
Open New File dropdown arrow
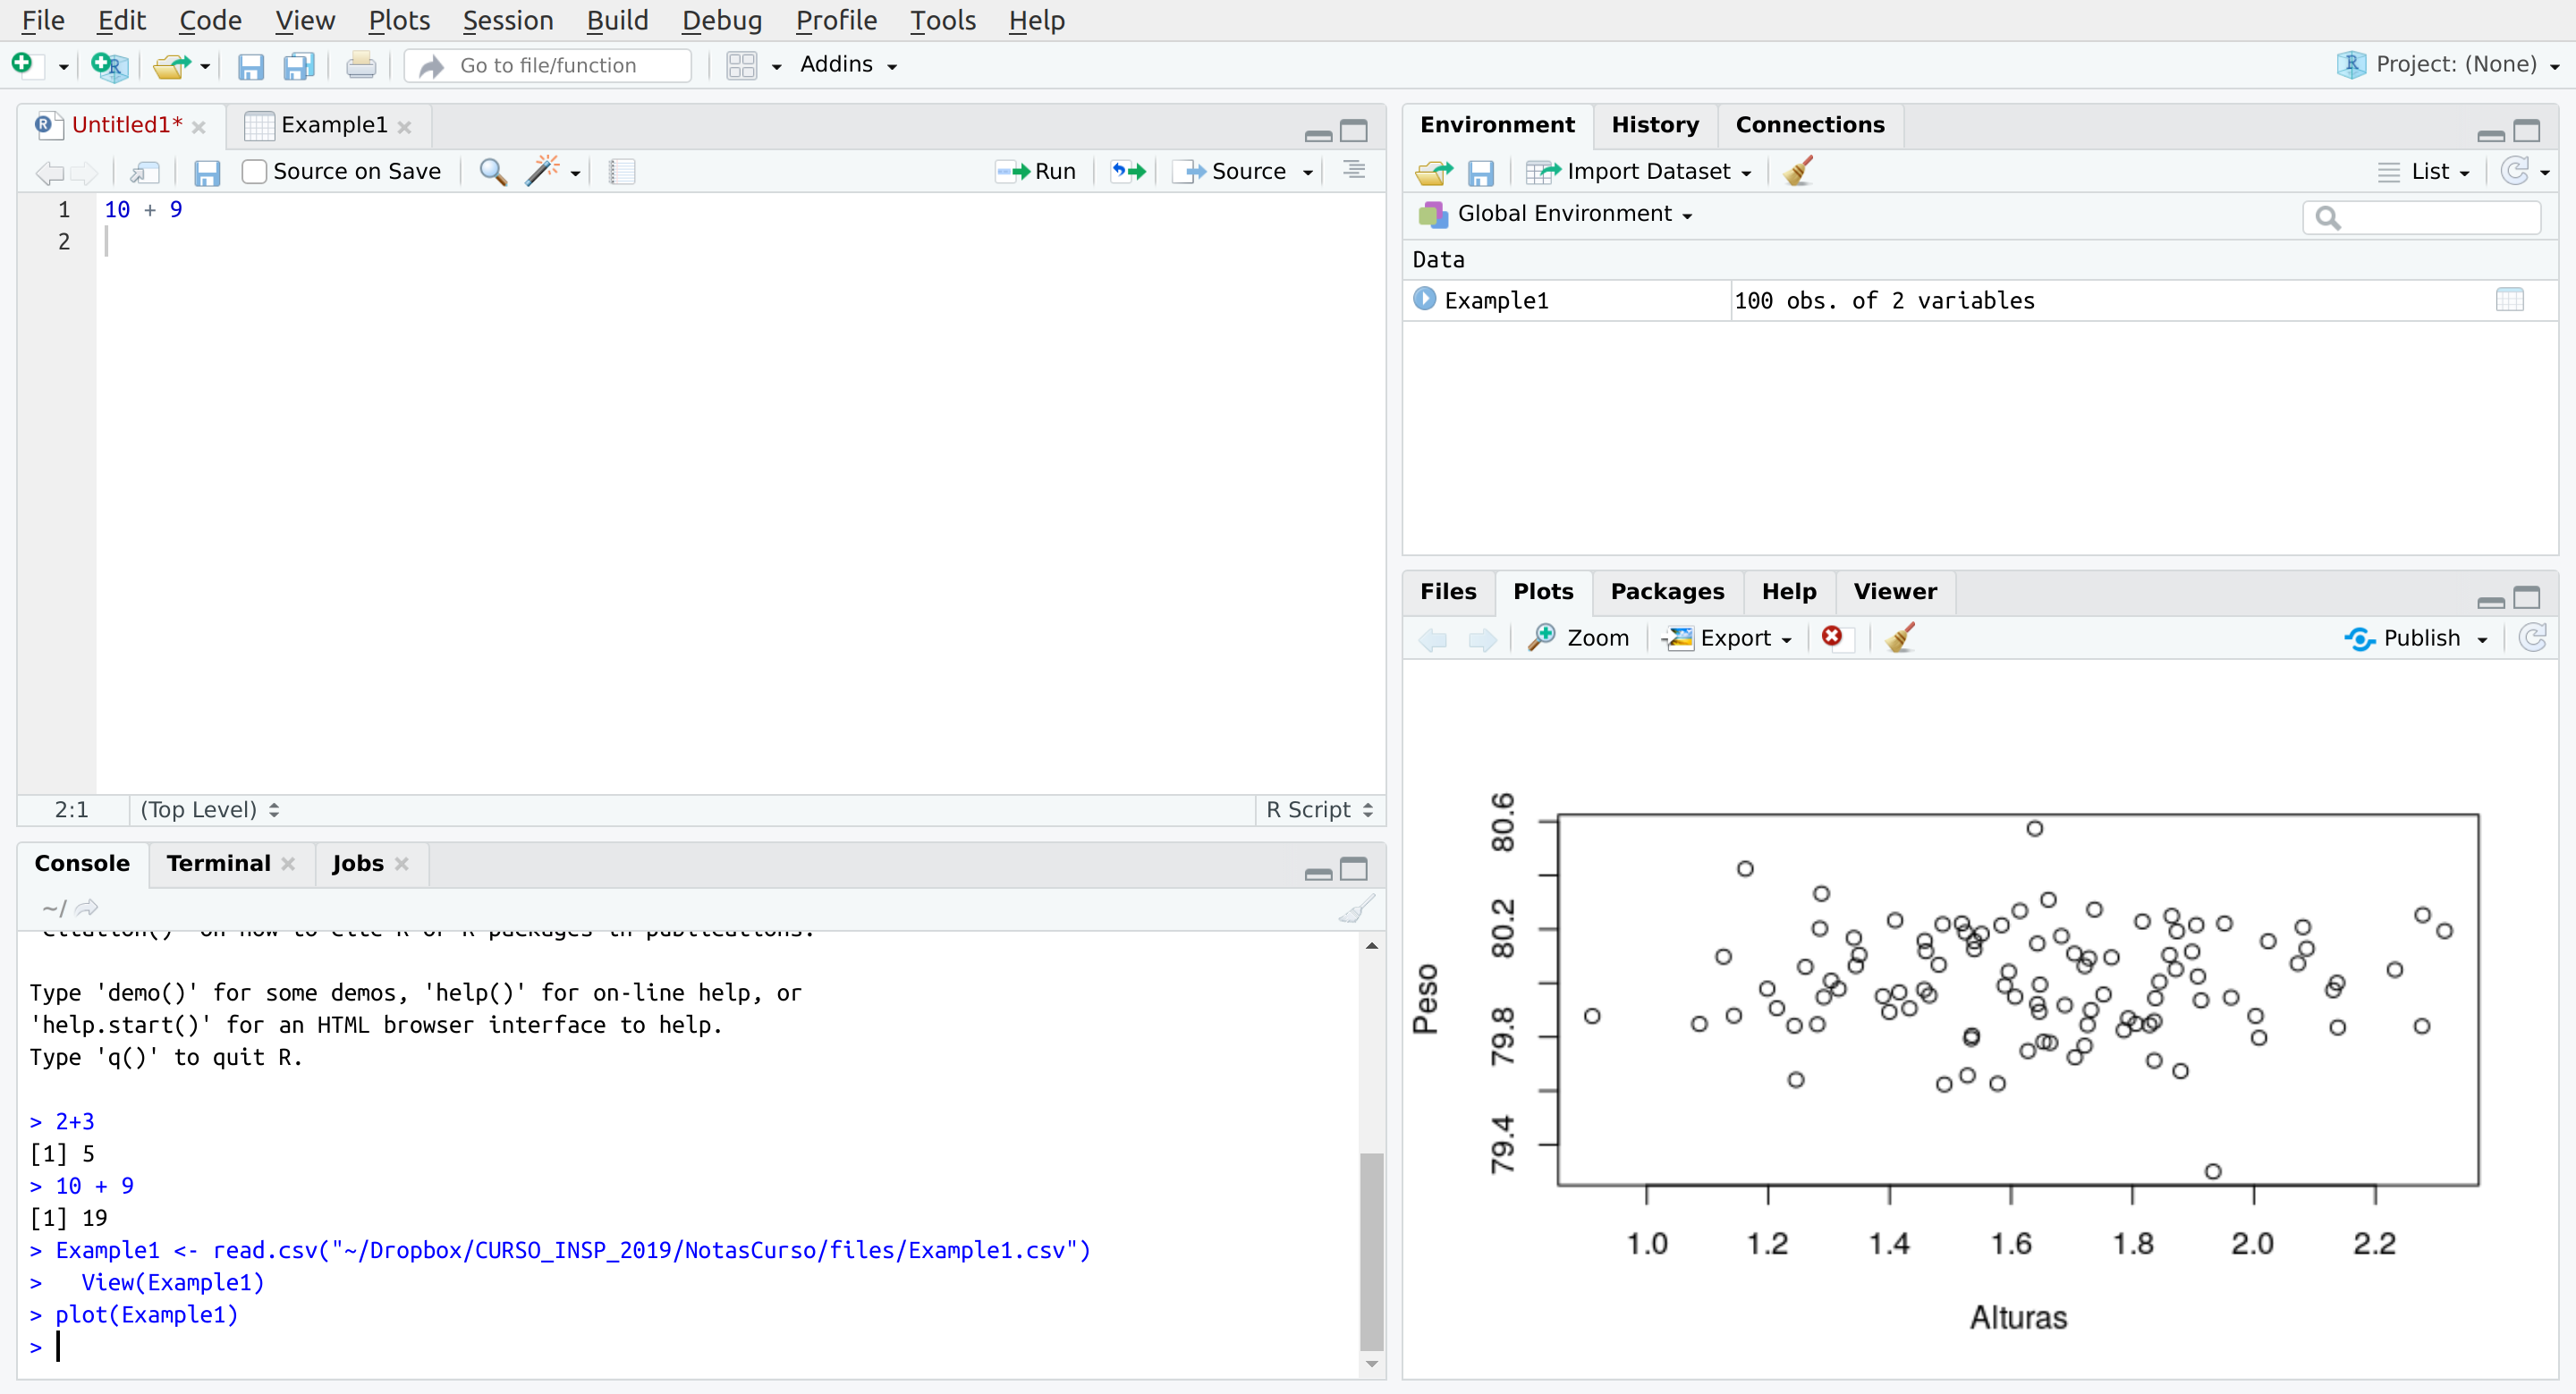pos(63,67)
